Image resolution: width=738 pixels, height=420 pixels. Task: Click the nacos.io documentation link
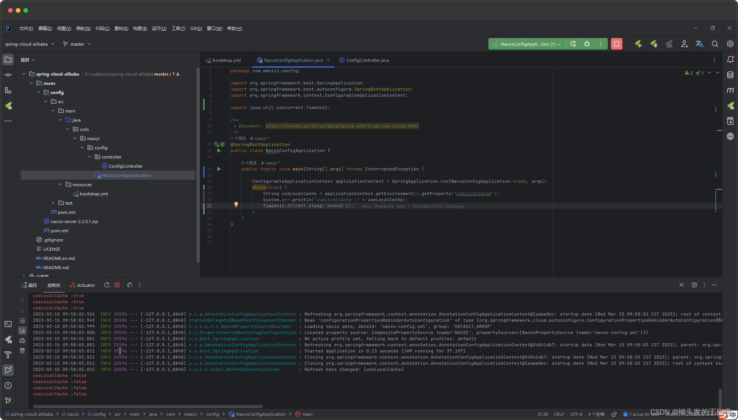click(x=342, y=126)
